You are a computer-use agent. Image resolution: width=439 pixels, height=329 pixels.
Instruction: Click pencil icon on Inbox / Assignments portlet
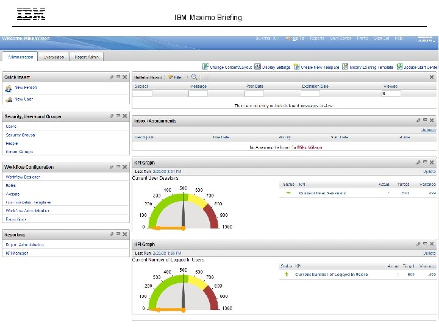click(418, 120)
